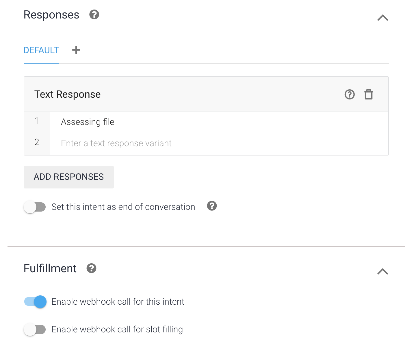The width and height of the screenshot is (416, 348).
Task: Switch to the DEFAULT responses tab
Action: click(x=41, y=50)
